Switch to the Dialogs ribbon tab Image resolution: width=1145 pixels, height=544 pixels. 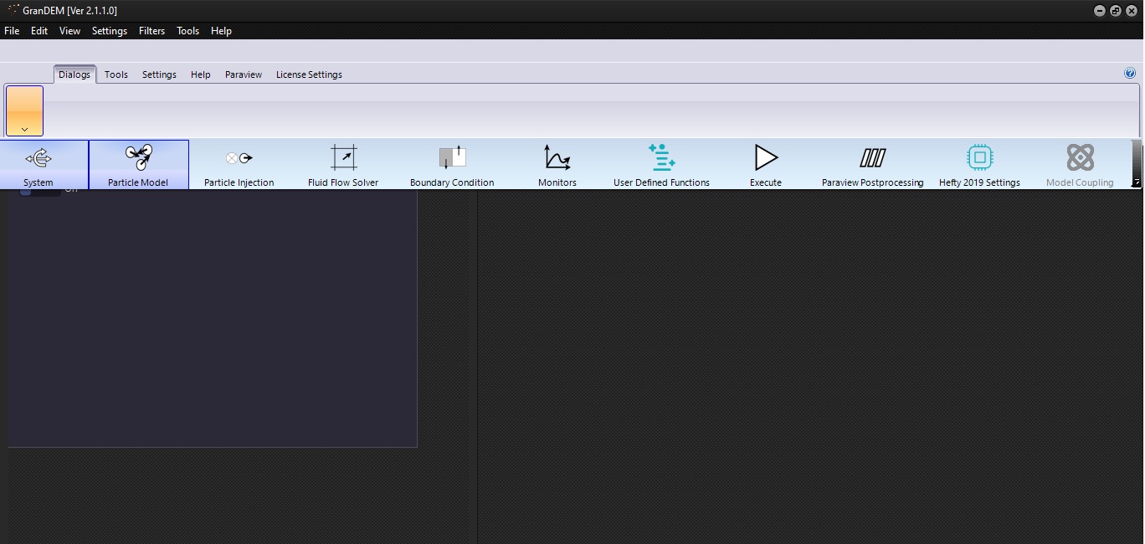coord(74,74)
